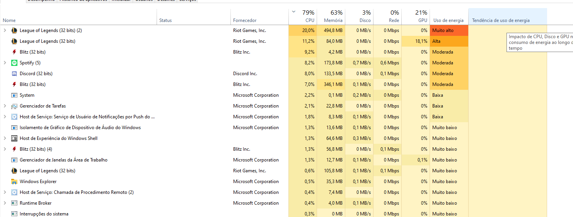Select the Discord (32 bits) process name

[x=36, y=74]
